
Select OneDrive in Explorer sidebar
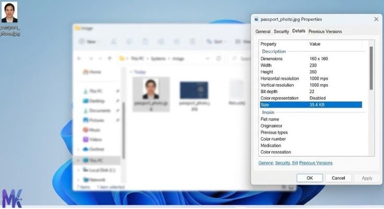click(x=93, y=149)
